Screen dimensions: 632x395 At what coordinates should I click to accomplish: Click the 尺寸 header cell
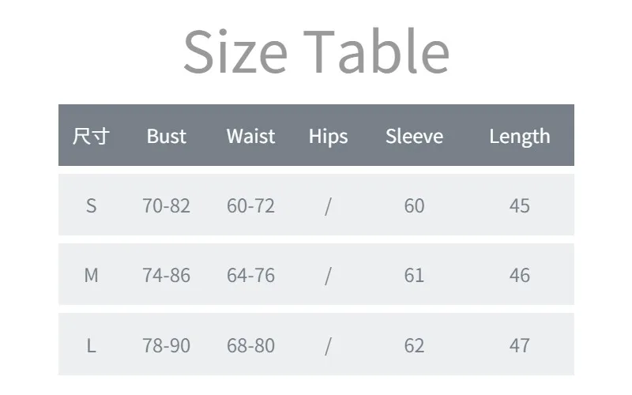[91, 136]
